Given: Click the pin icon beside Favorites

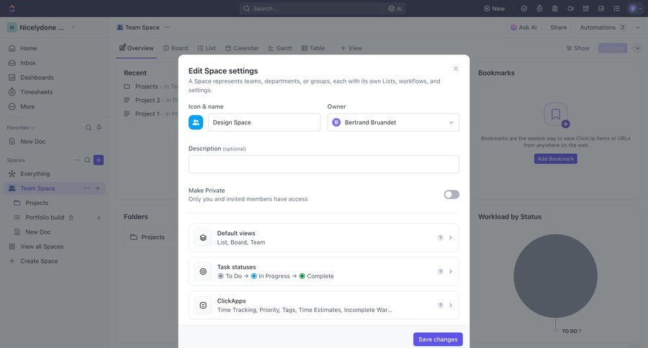Looking at the screenshot, I should coord(99,127).
